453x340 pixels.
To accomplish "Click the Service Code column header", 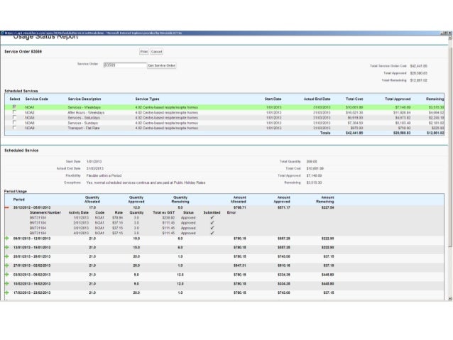I will 38,99.
